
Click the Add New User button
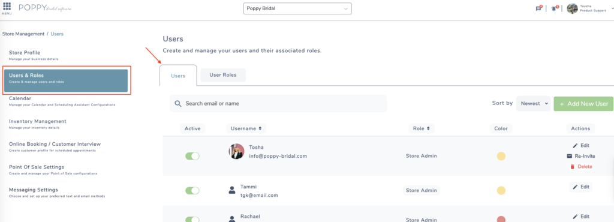point(583,104)
